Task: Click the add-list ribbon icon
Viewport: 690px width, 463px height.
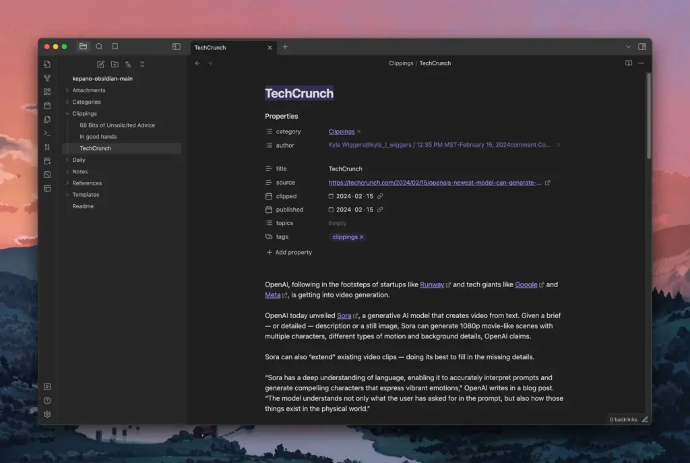Action: tap(47, 160)
